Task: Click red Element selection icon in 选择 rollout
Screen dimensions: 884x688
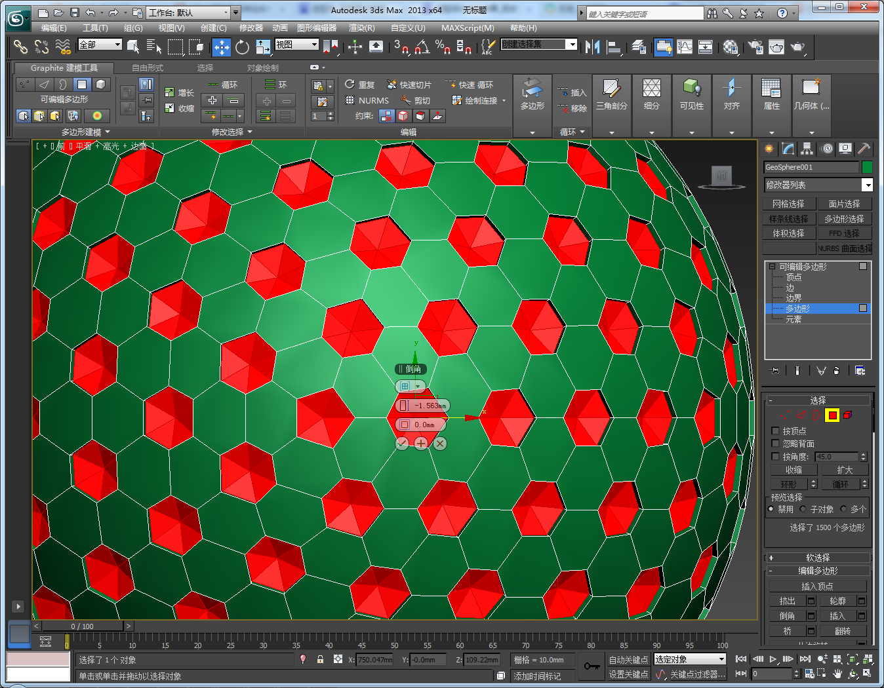Action: pyautogui.click(x=848, y=415)
